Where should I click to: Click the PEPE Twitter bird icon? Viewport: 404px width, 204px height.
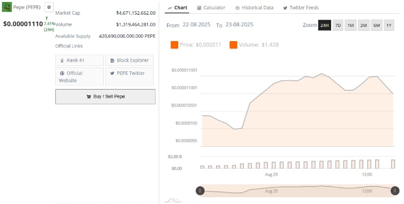point(112,73)
